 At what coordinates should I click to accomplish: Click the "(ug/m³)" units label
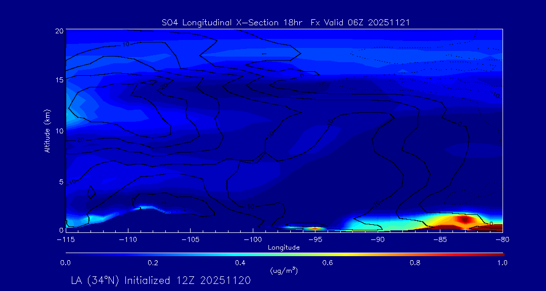[284, 270]
